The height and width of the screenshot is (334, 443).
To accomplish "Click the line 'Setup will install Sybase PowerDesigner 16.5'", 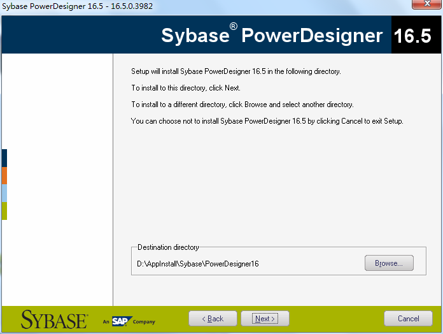I will click(236, 71).
